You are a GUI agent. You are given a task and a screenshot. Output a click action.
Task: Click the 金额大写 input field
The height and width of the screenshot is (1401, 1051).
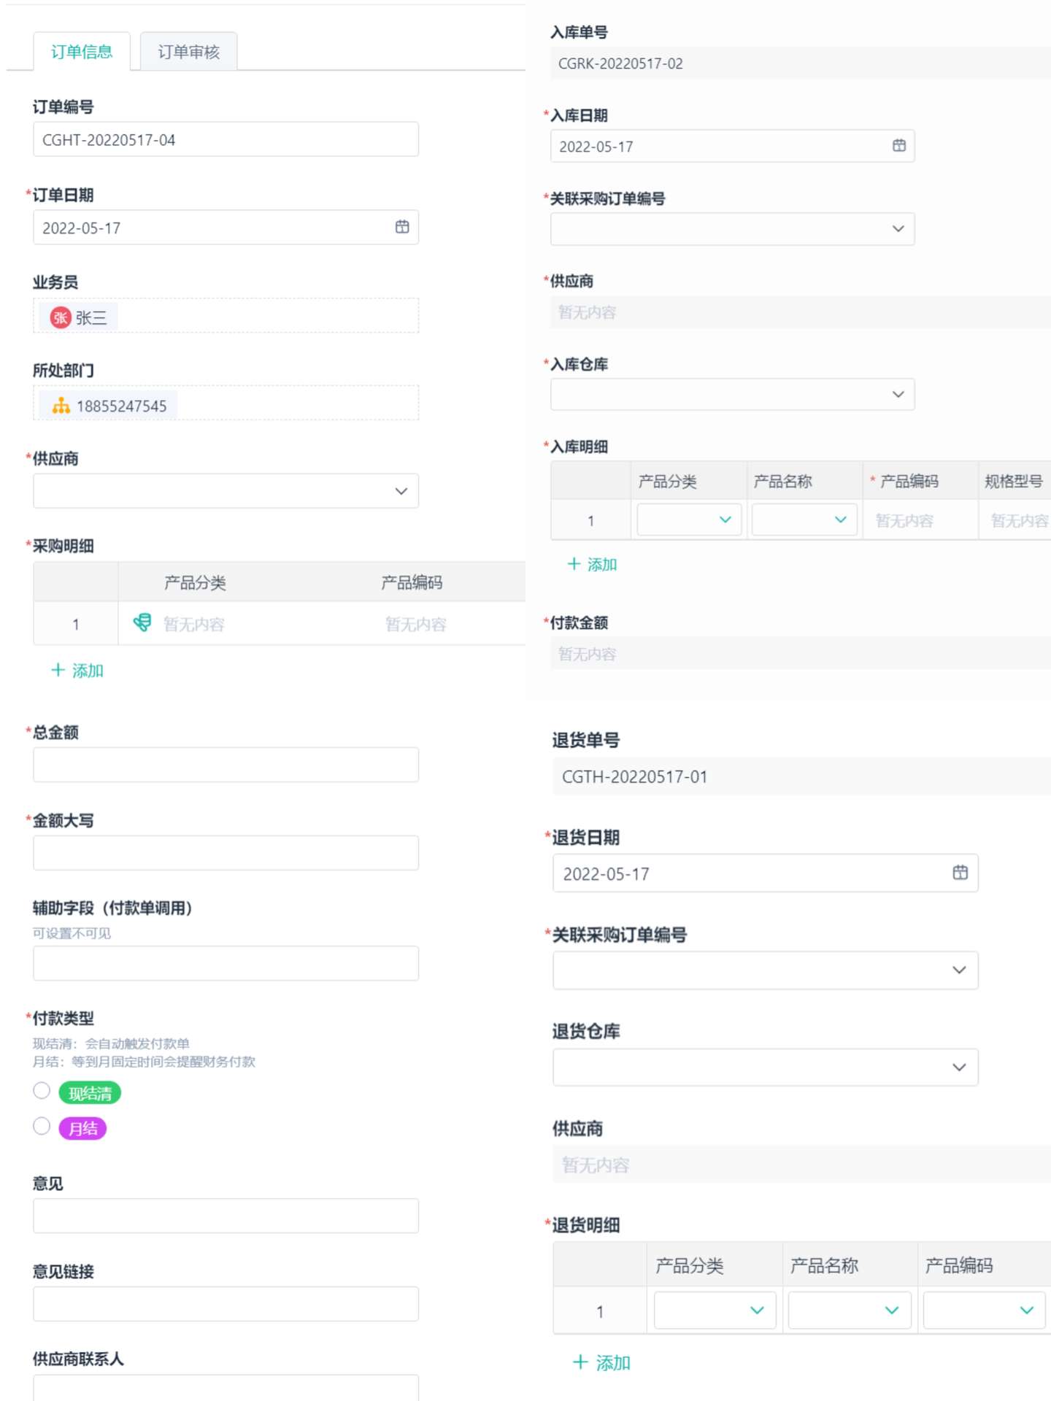pos(226,853)
